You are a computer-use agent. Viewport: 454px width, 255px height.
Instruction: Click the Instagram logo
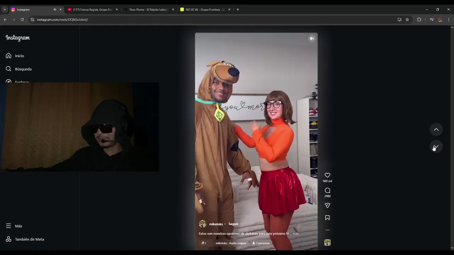[18, 38]
